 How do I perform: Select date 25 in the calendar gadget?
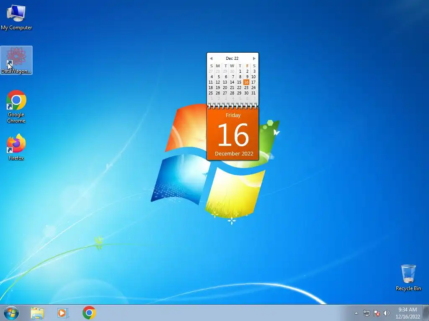click(x=211, y=93)
